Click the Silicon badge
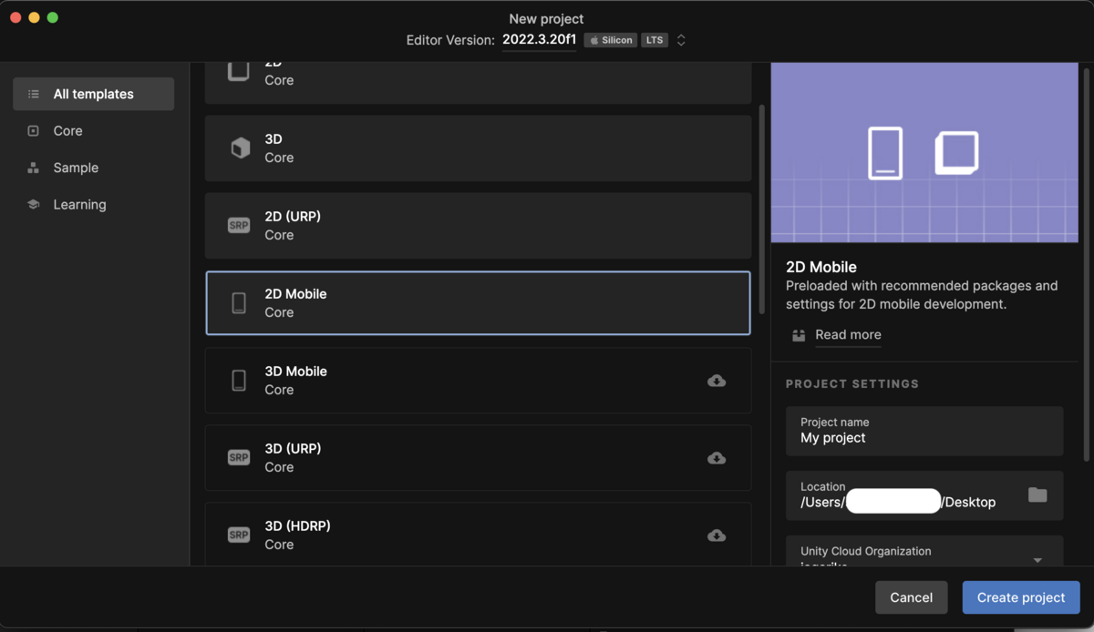The width and height of the screenshot is (1094, 632). coord(611,40)
